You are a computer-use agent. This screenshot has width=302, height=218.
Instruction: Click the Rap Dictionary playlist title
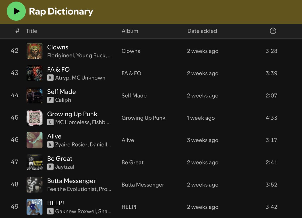pos(61,11)
